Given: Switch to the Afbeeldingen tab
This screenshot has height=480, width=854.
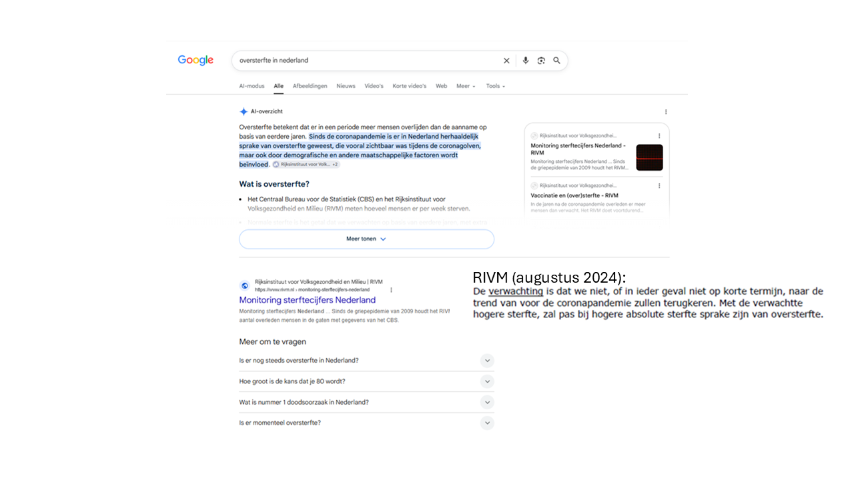Looking at the screenshot, I should [310, 86].
